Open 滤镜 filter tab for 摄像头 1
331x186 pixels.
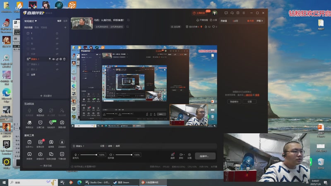click(110, 146)
